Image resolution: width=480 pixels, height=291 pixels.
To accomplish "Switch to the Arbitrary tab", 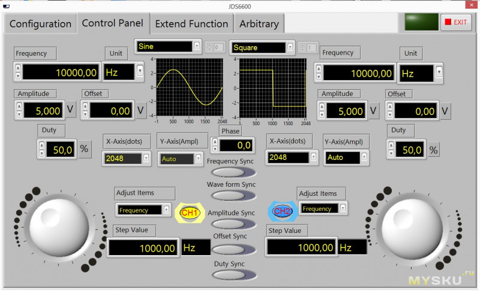I will click(259, 24).
